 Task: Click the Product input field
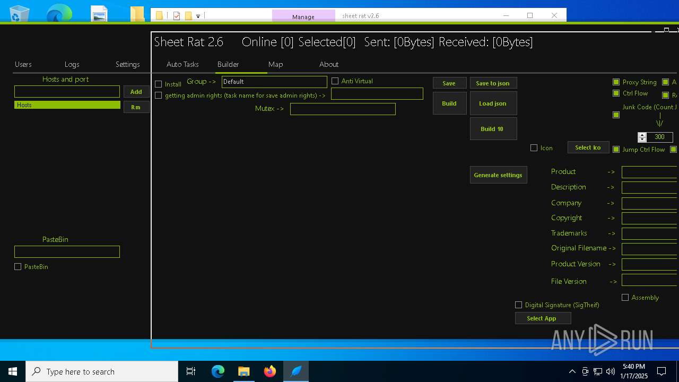coord(650,172)
